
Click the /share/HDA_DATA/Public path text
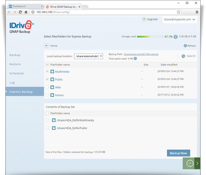[72, 128]
